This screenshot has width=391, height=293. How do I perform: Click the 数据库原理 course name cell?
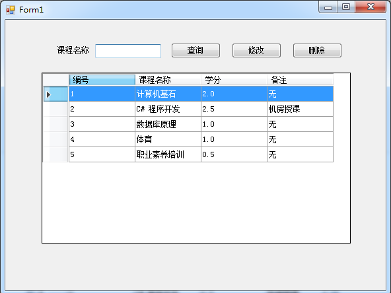pyautogui.click(x=168, y=124)
